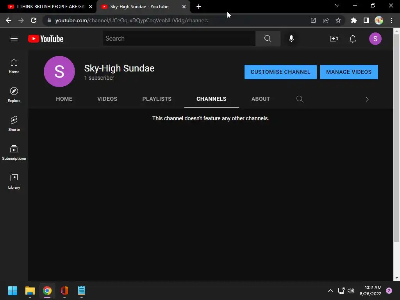Image resolution: width=400 pixels, height=300 pixels.
Task: Open a new browser tab
Action: click(199, 7)
